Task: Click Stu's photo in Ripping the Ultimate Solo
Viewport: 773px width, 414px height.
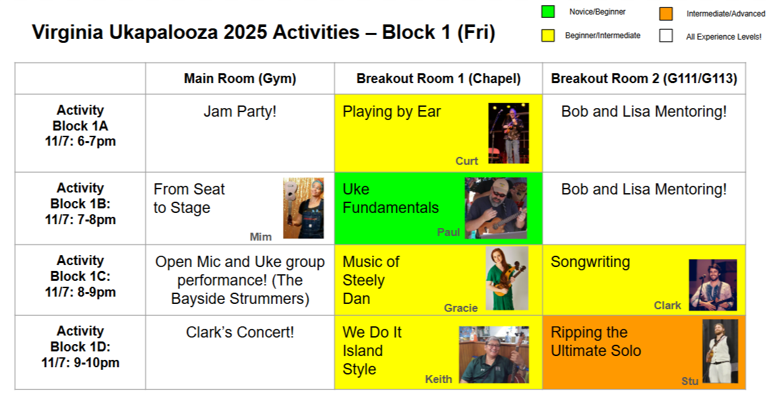Action: point(720,352)
